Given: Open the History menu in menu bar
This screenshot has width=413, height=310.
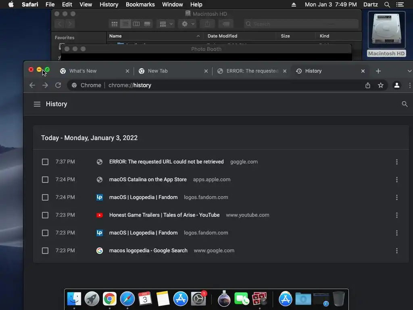Looking at the screenshot, I should coord(109,4).
